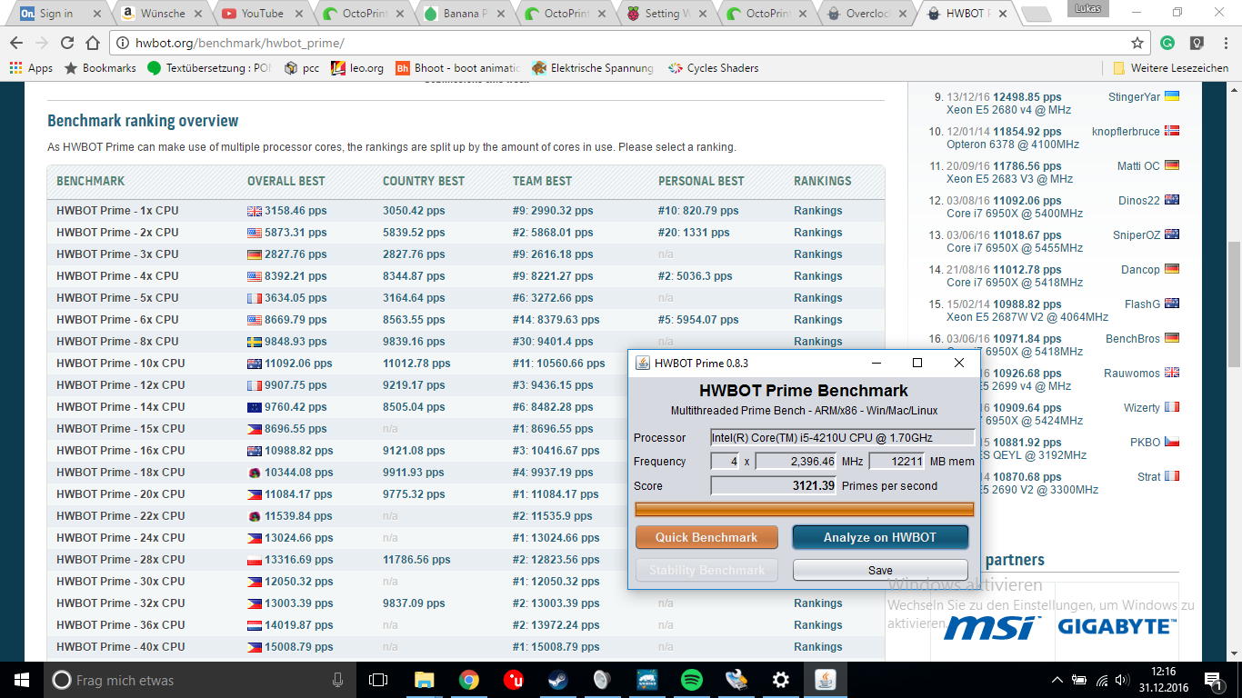Click the Analyze on HWBOT button
This screenshot has width=1242, height=698.
pyautogui.click(x=880, y=537)
